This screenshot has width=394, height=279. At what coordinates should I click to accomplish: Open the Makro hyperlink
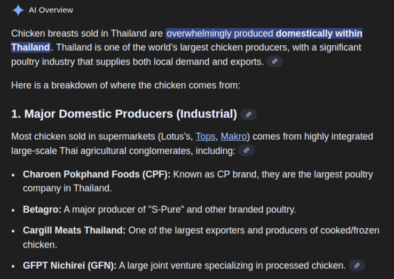pos(233,137)
